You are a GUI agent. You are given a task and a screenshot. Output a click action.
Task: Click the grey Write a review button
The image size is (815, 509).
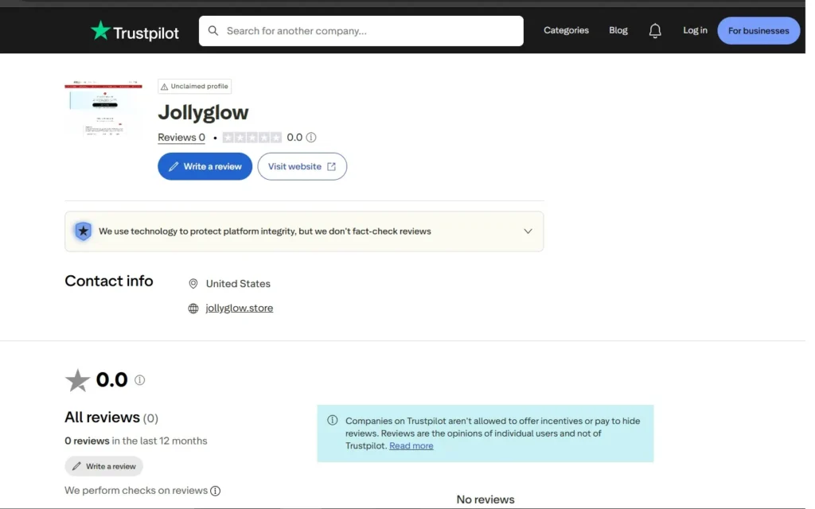coord(104,466)
